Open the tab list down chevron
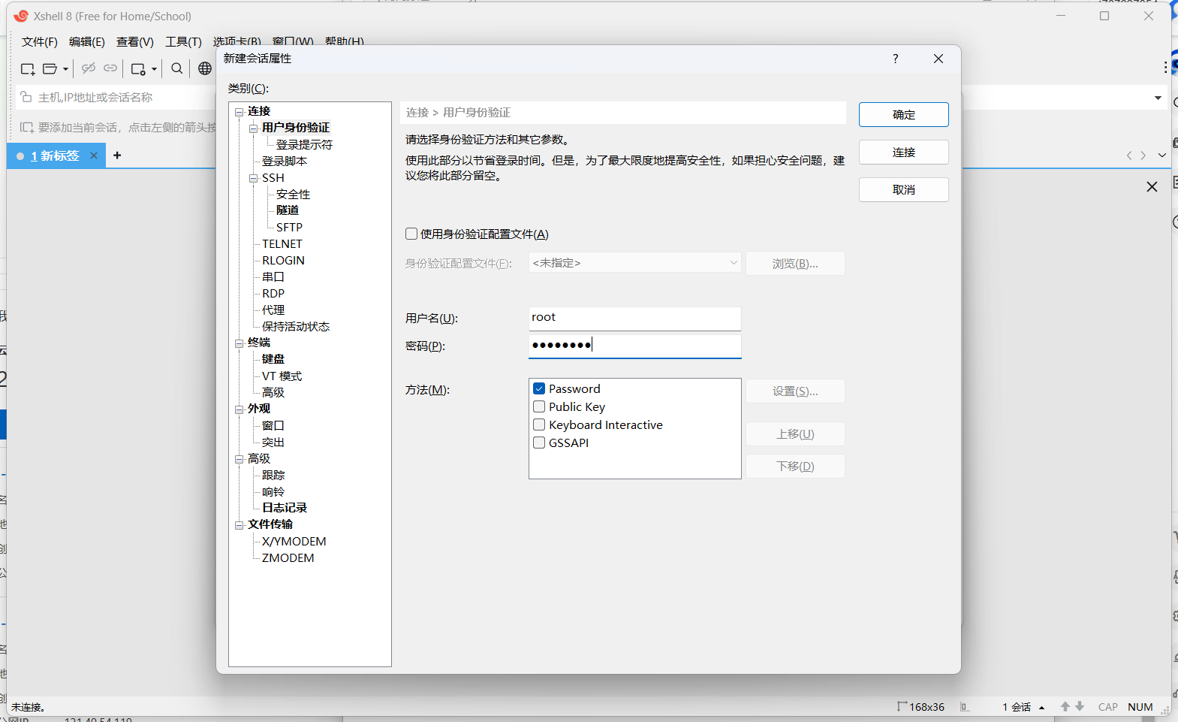 pos(1161,156)
